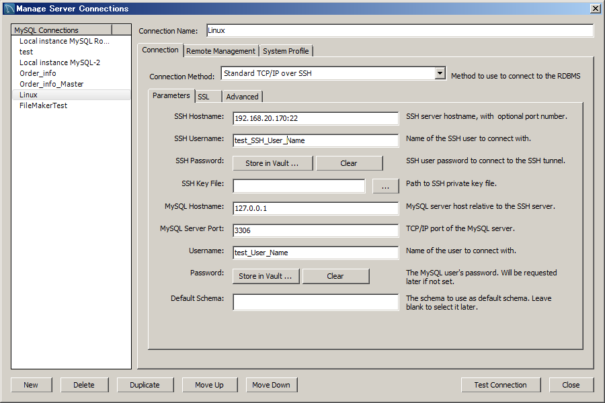Click the Username field containing test_User_Name
This screenshot has height=403, width=605.
click(x=316, y=253)
